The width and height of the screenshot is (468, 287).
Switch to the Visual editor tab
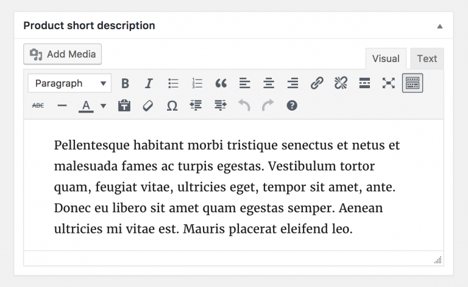[x=386, y=58]
